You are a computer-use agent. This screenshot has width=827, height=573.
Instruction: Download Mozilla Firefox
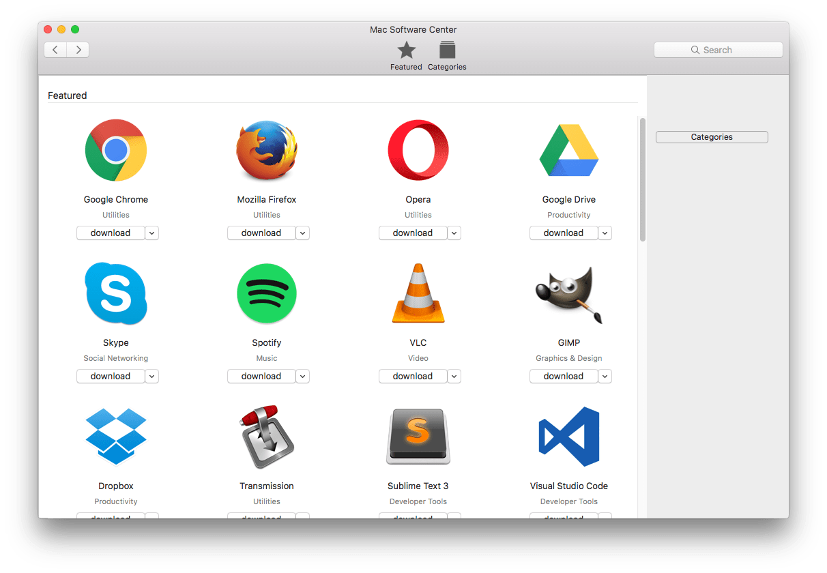(x=261, y=233)
